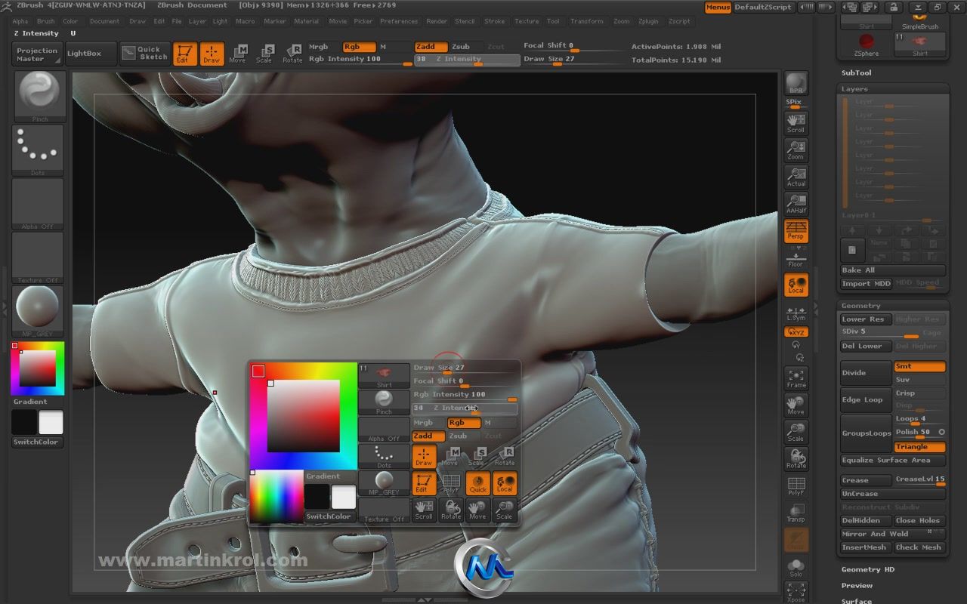Collapse the Layers section

coord(855,89)
